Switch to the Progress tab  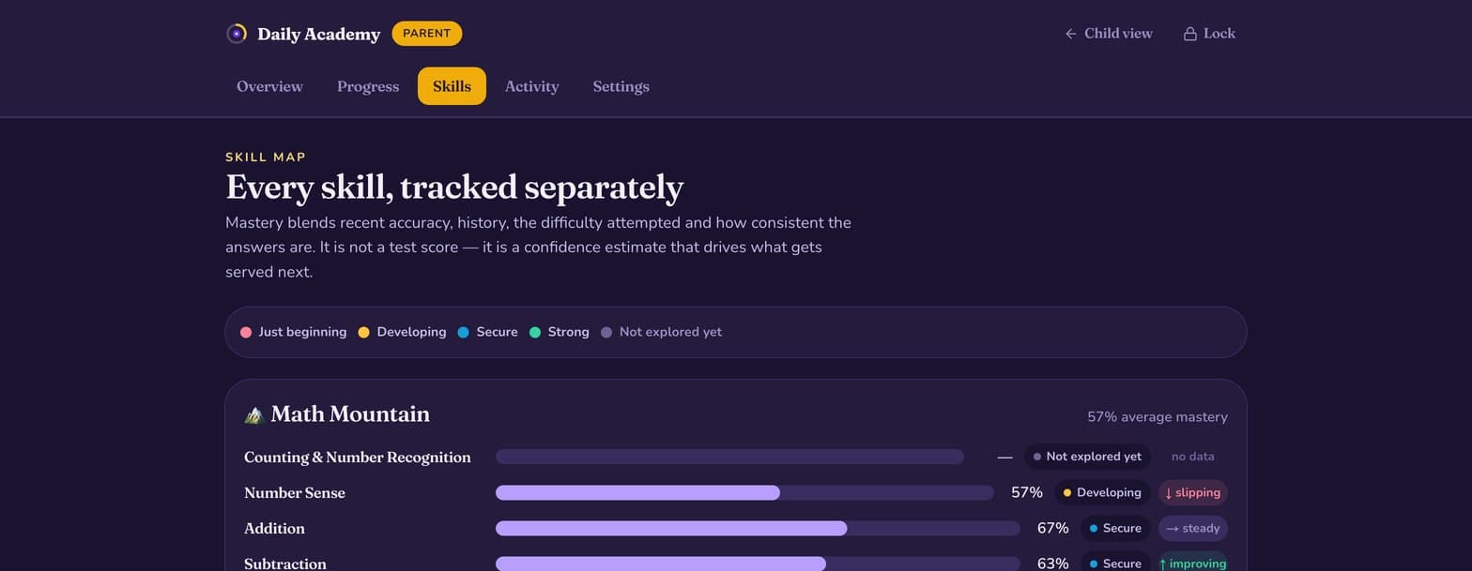tap(368, 86)
